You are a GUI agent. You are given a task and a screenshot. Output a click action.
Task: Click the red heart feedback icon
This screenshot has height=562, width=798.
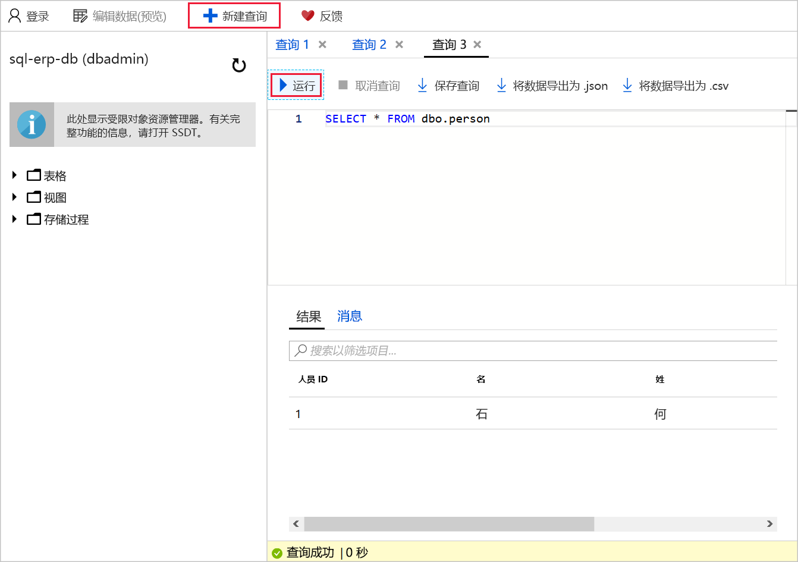coord(307,16)
